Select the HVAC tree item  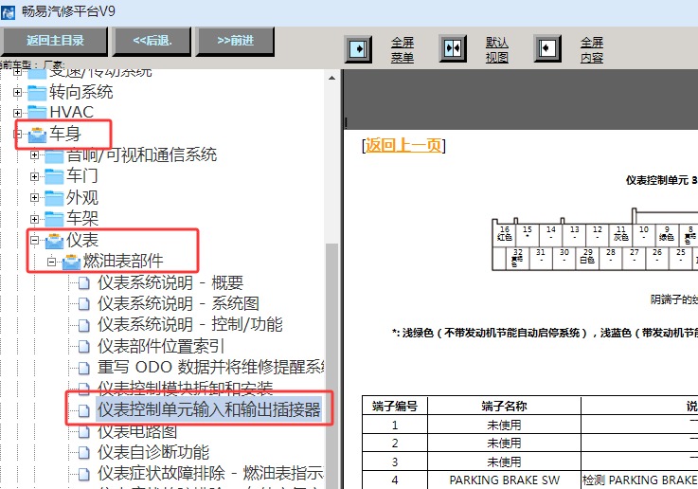pos(72,112)
